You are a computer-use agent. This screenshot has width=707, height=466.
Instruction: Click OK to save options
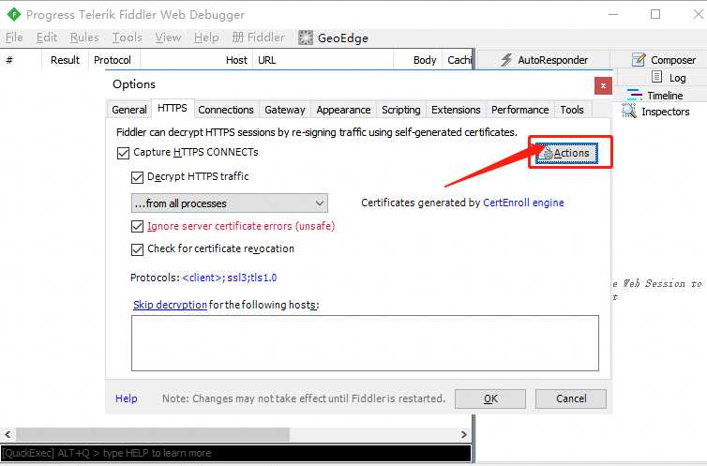point(490,398)
